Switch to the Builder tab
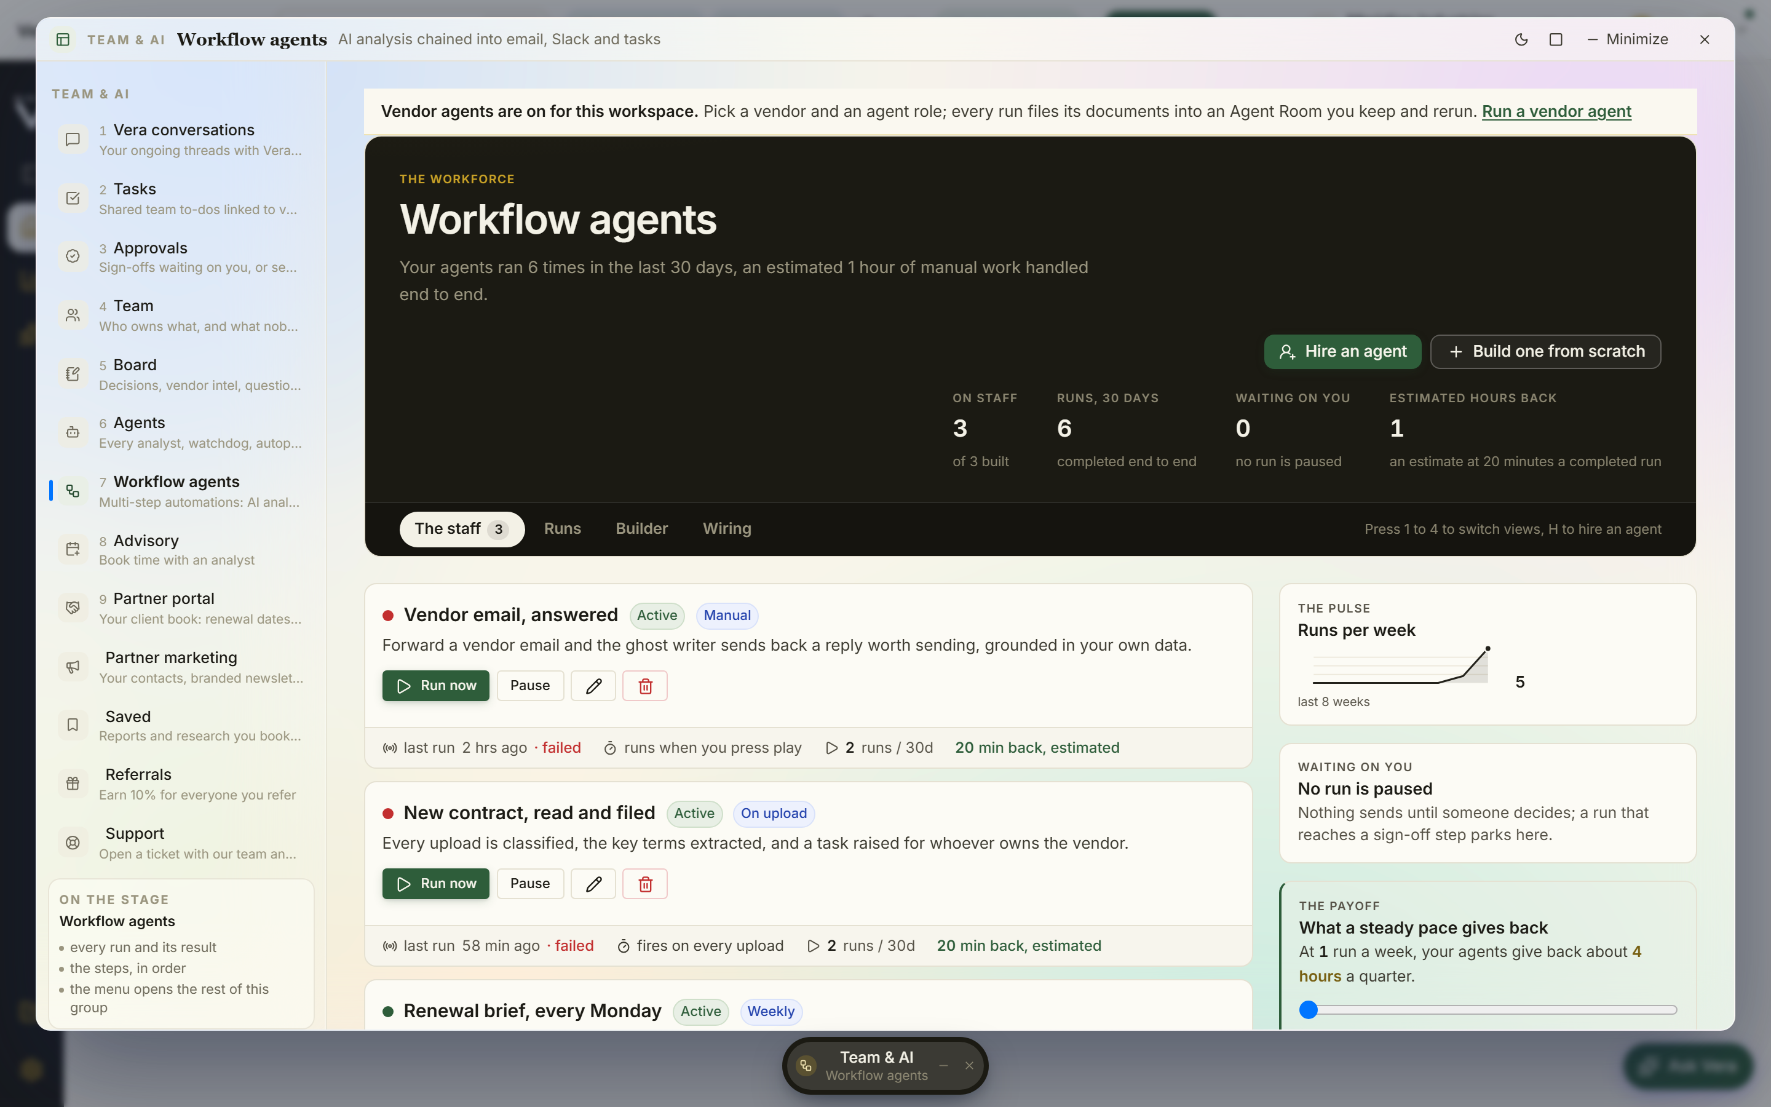This screenshot has height=1107, width=1771. tap(641, 529)
